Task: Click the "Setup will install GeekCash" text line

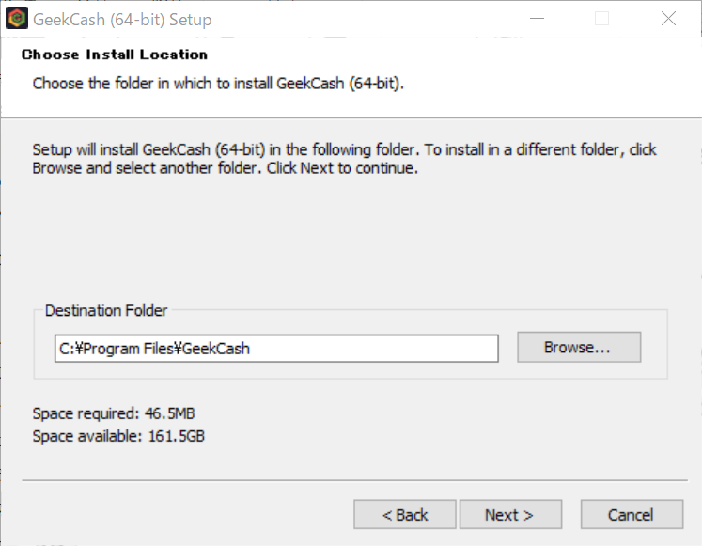Action: pos(344,150)
